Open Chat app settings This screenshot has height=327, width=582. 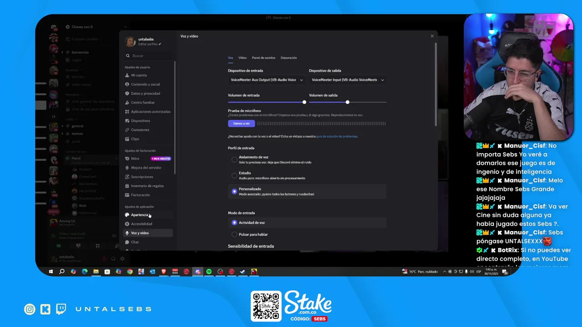148,242
